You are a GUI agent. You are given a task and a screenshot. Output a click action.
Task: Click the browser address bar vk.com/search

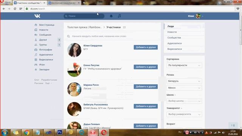130,9
